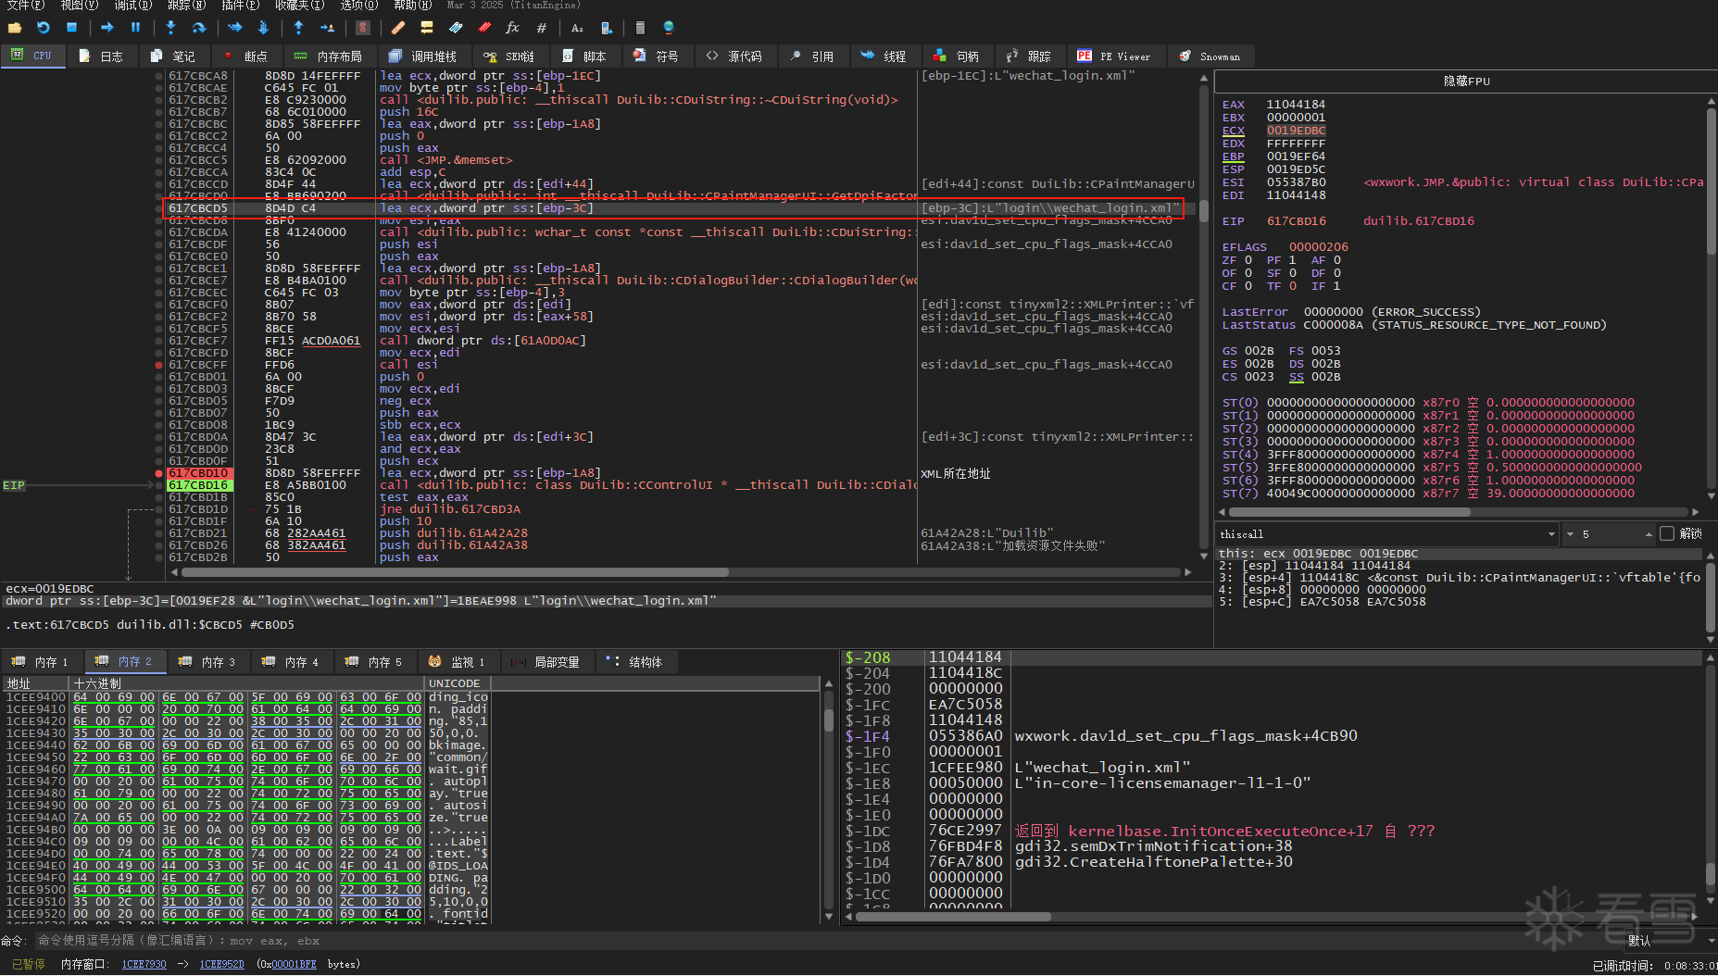Click the stop debugging square icon

[x=71, y=28]
